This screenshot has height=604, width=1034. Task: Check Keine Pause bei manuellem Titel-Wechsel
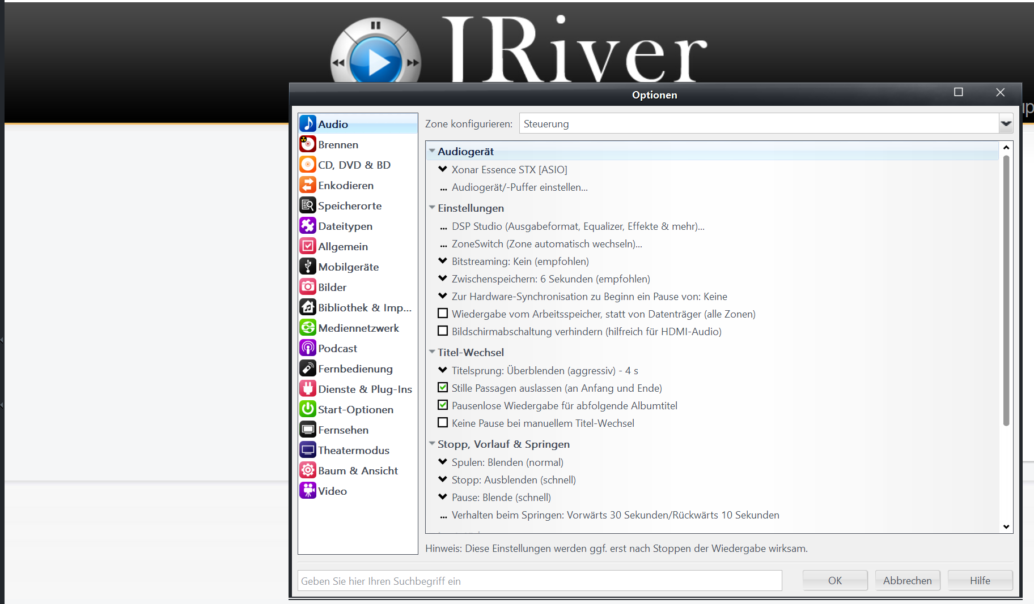443,422
